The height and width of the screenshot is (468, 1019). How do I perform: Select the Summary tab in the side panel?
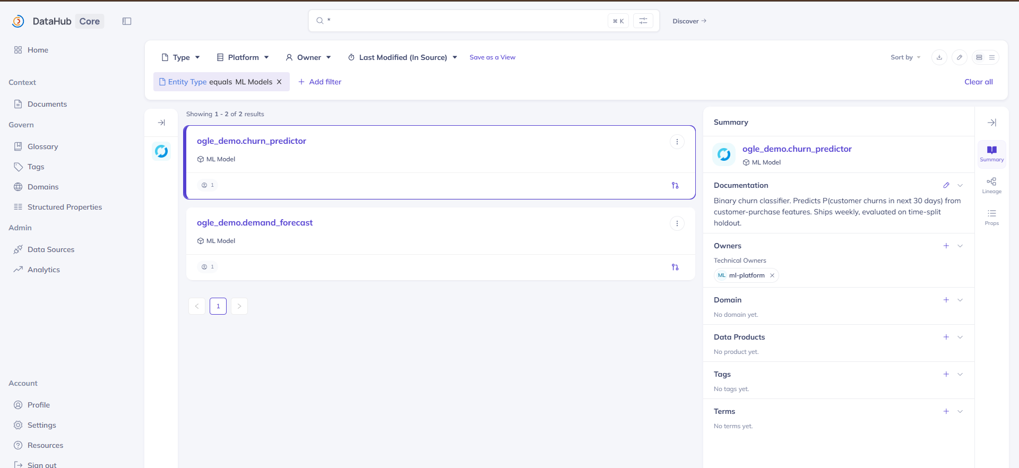[992, 154]
